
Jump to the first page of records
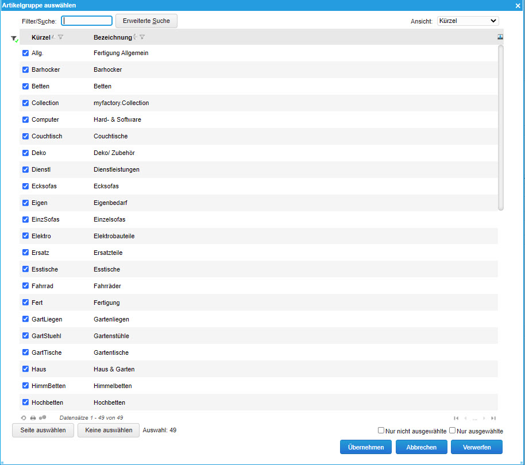(456, 418)
